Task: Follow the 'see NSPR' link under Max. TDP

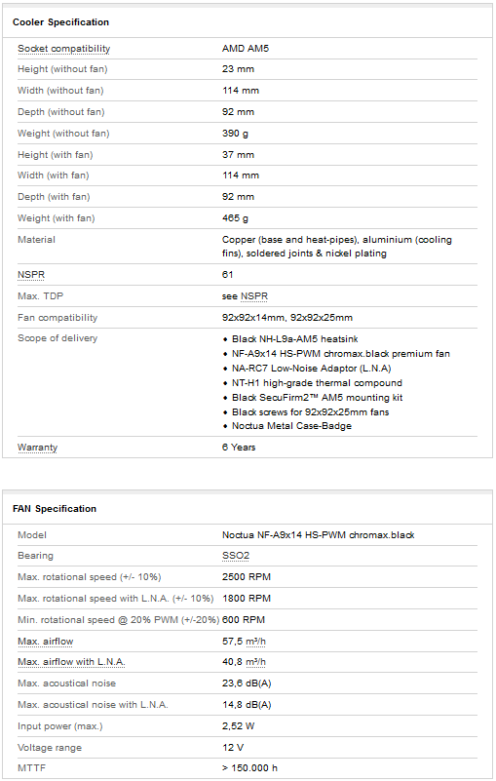Action: pyautogui.click(x=254, y=296)
